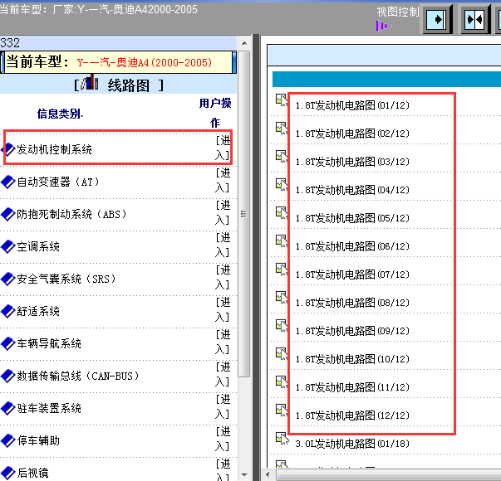Open the 1.8T发动机电路图(03/12) diagram
The height and width of the screenshot is (481, 501).
[x=352, y=162]
